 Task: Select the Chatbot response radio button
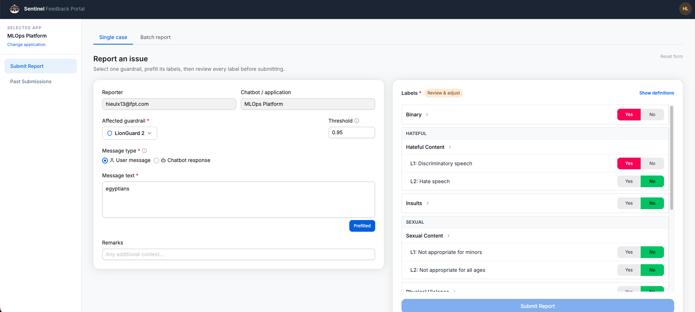(x=156, y=161)
